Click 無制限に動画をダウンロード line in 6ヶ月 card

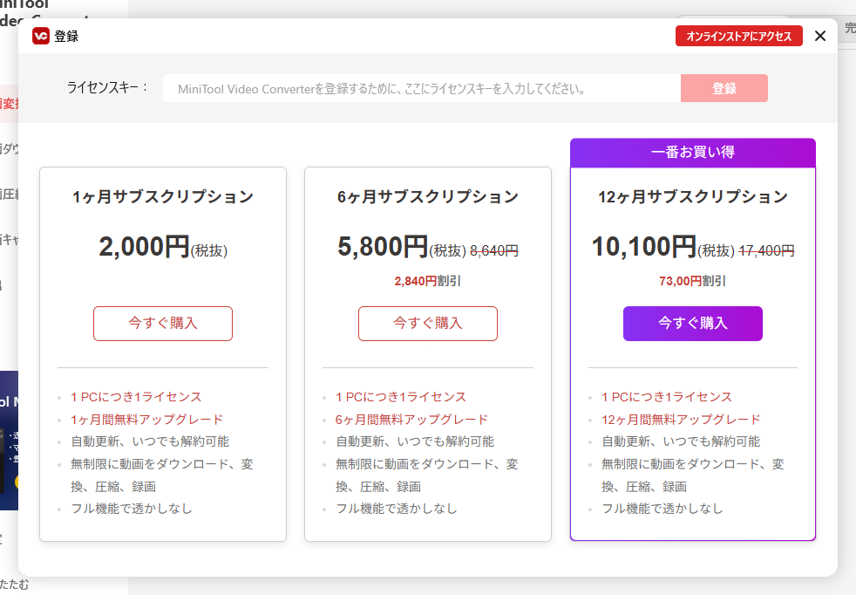pos(427,475)
